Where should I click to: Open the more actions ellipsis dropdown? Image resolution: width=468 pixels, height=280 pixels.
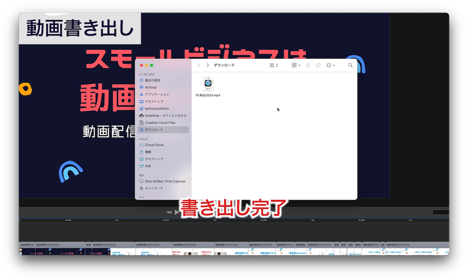330,65
